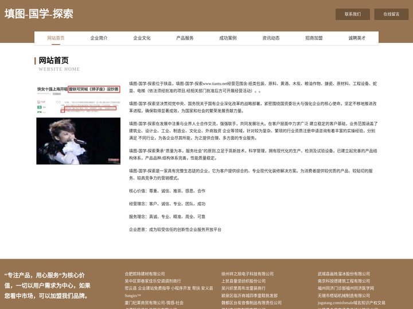Click the 武城县画姓溜冰股份有限公司 link
Viewport: 413px width, 309px height.
(344, 274)
